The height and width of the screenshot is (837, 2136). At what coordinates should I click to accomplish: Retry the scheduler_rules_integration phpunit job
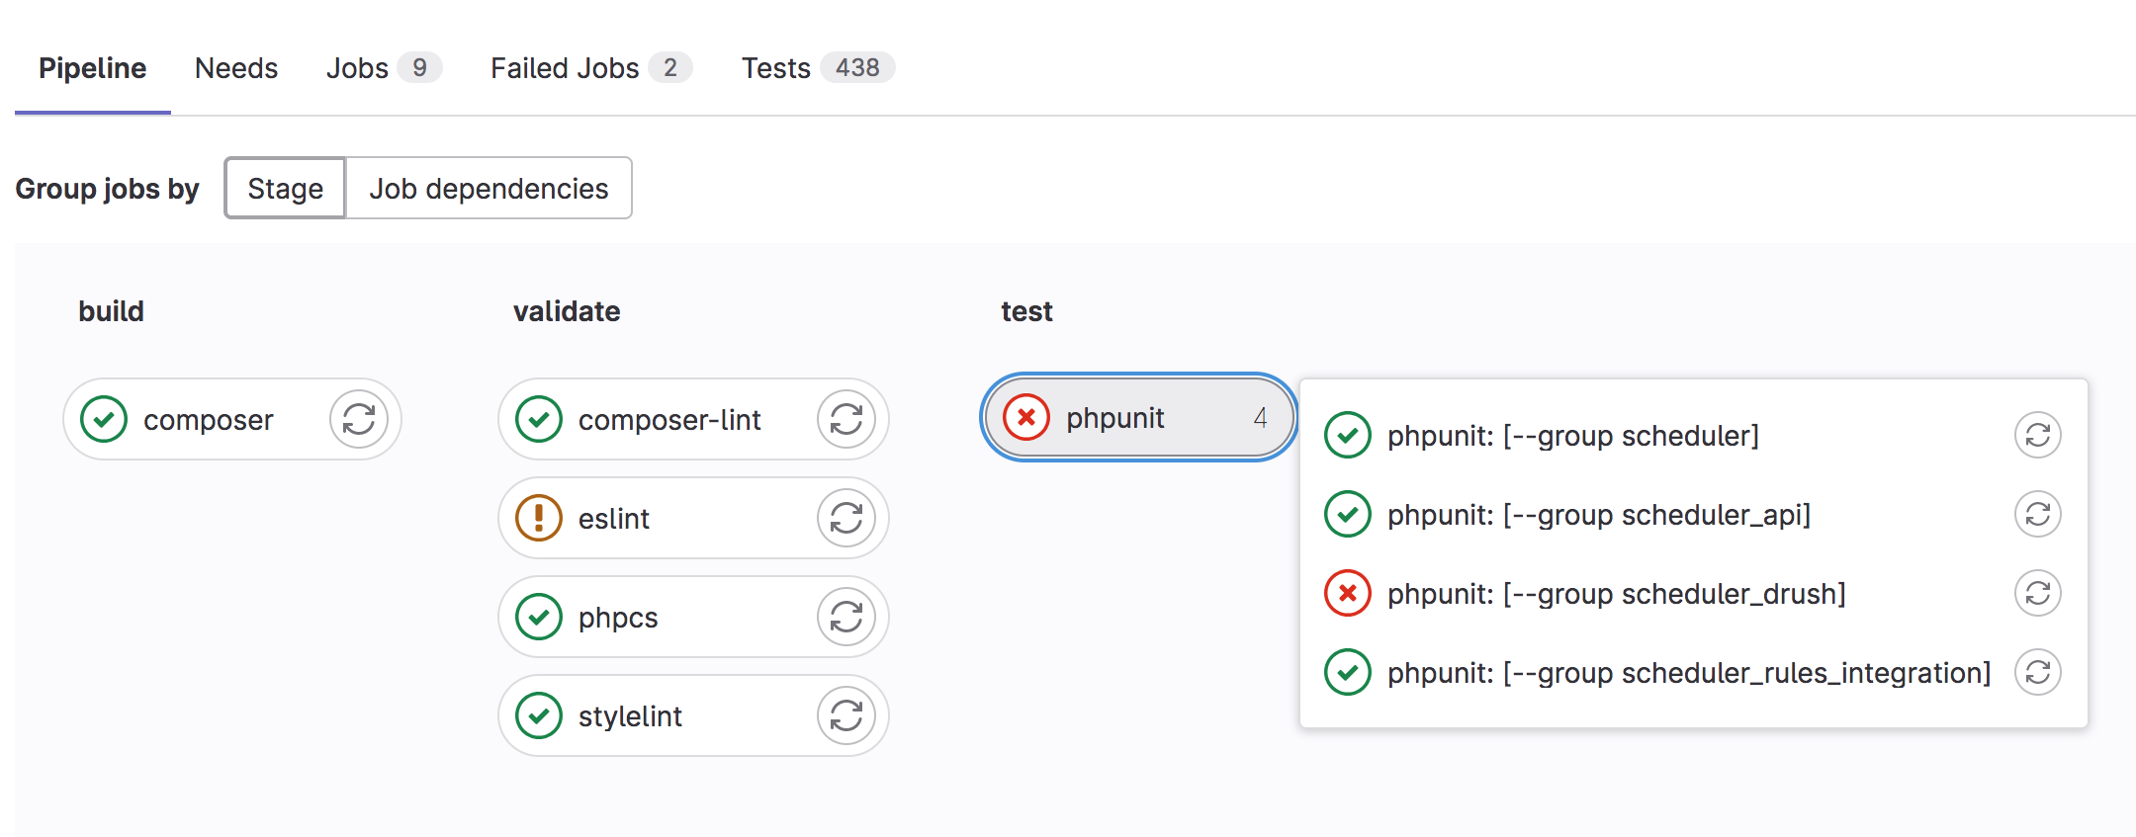pos(2037,672)
